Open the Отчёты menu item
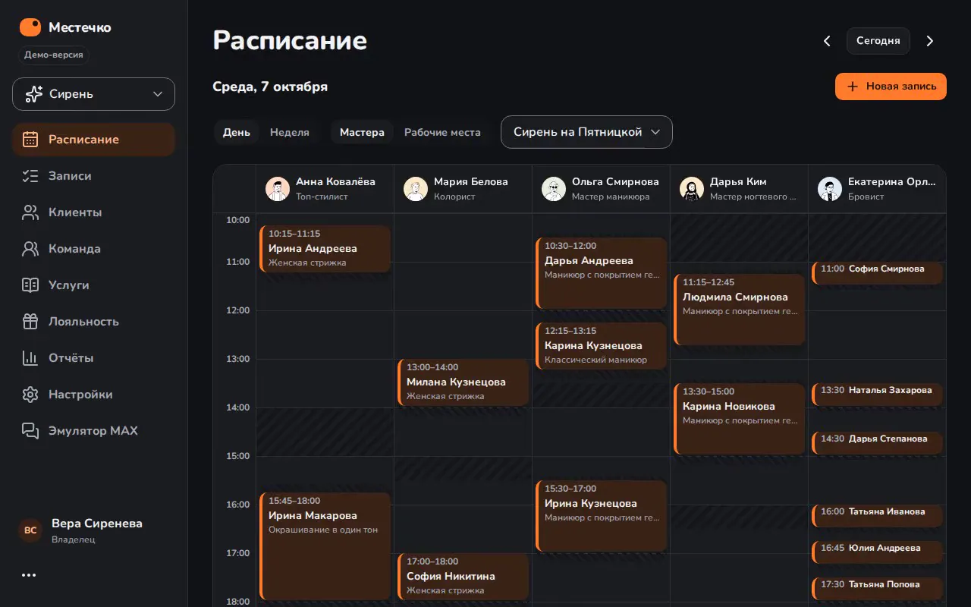Screen dimensions: 971x607 coord(93,358)
